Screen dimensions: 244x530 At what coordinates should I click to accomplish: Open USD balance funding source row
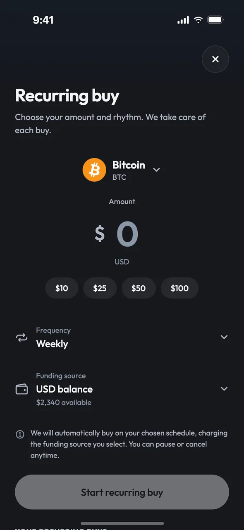[122, 389]
